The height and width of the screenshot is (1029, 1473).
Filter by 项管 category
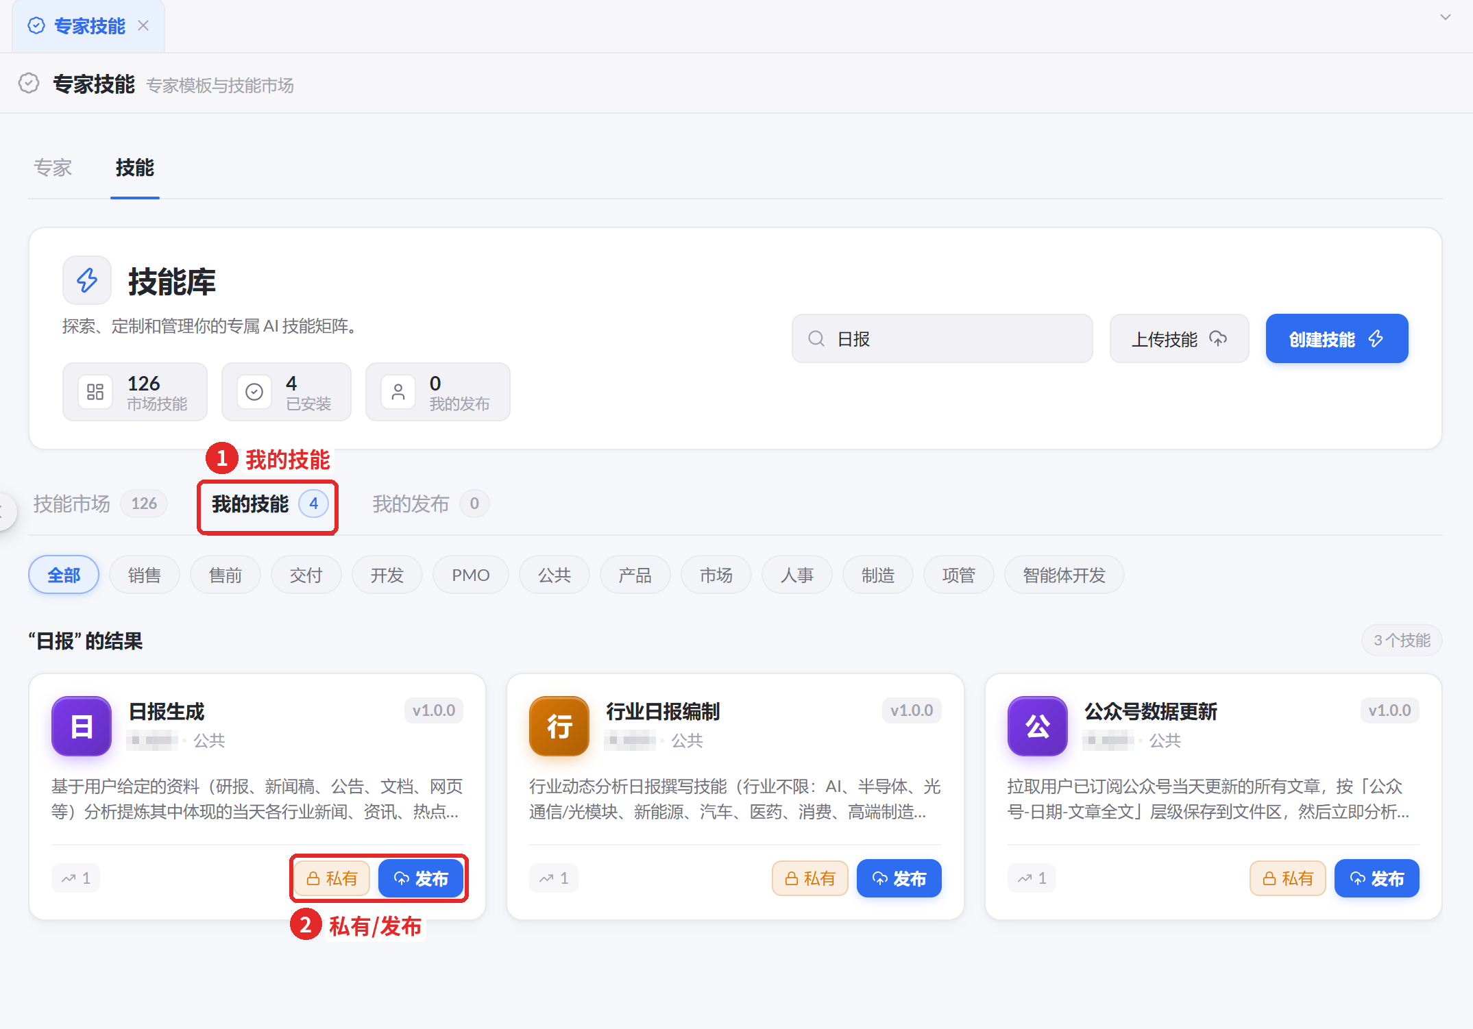point(959,575)
